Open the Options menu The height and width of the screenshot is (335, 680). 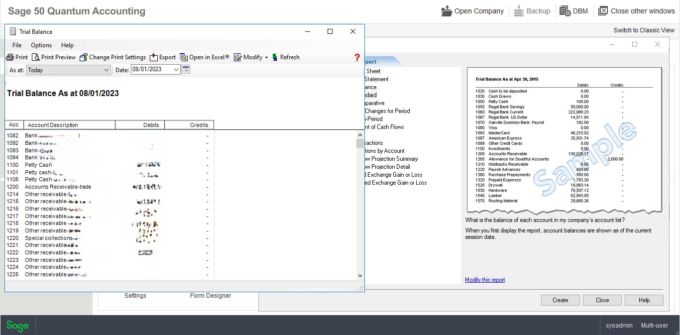point(41,45)
